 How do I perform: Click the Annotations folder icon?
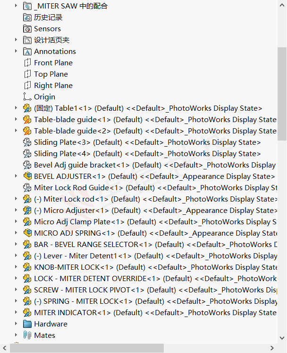27,52
